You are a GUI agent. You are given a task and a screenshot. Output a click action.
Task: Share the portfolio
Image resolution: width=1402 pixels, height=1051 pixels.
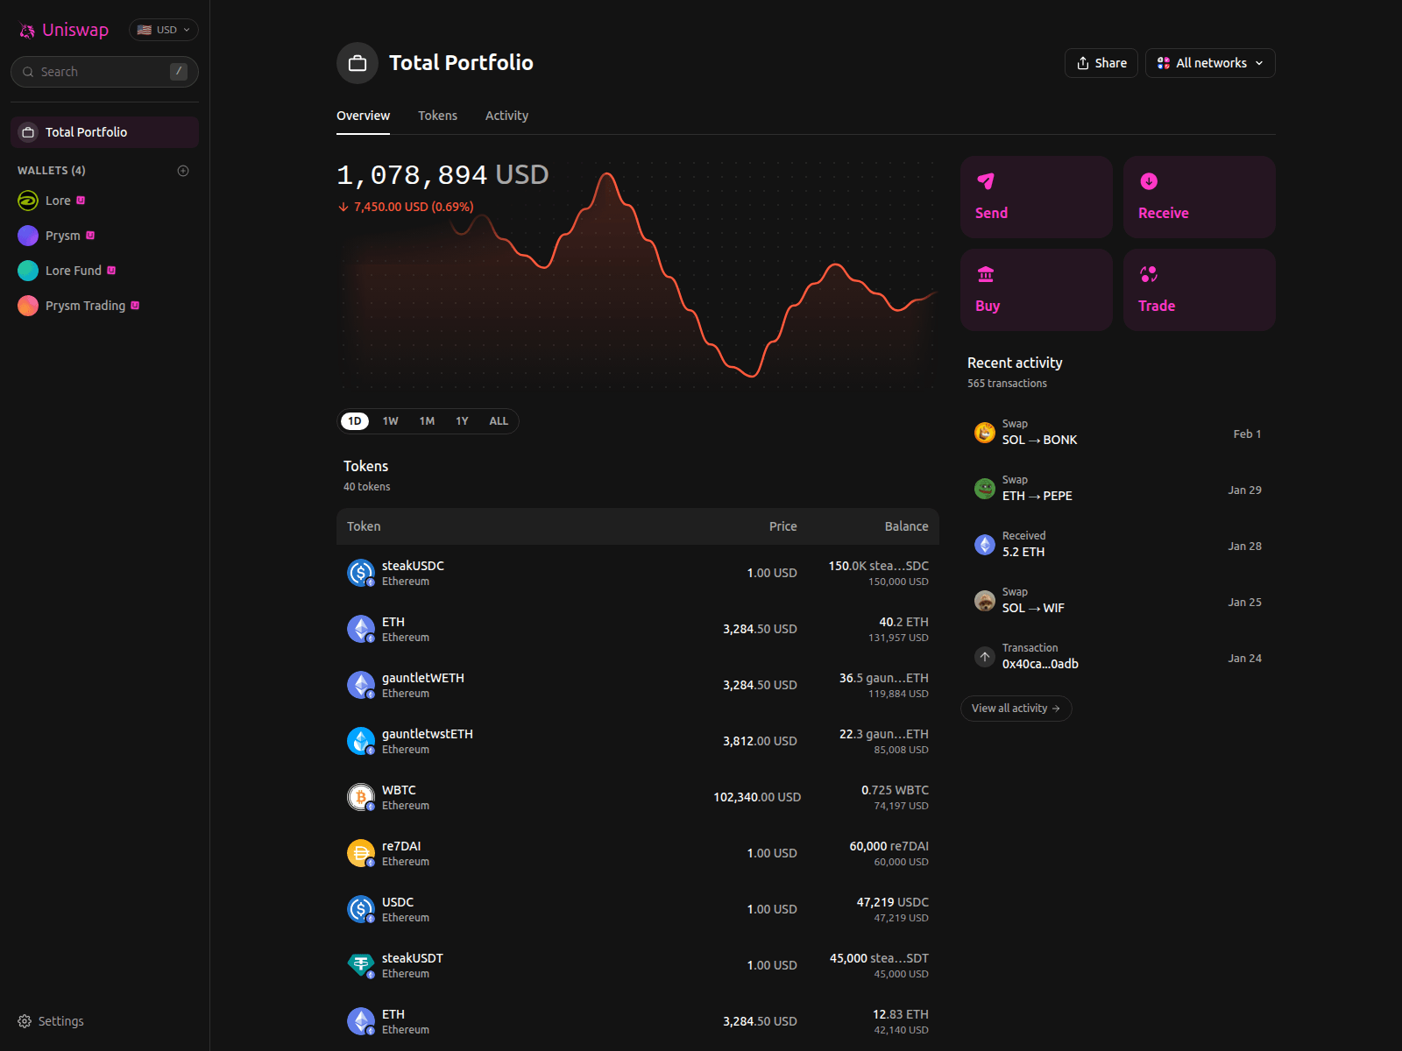coord(1101,63)
